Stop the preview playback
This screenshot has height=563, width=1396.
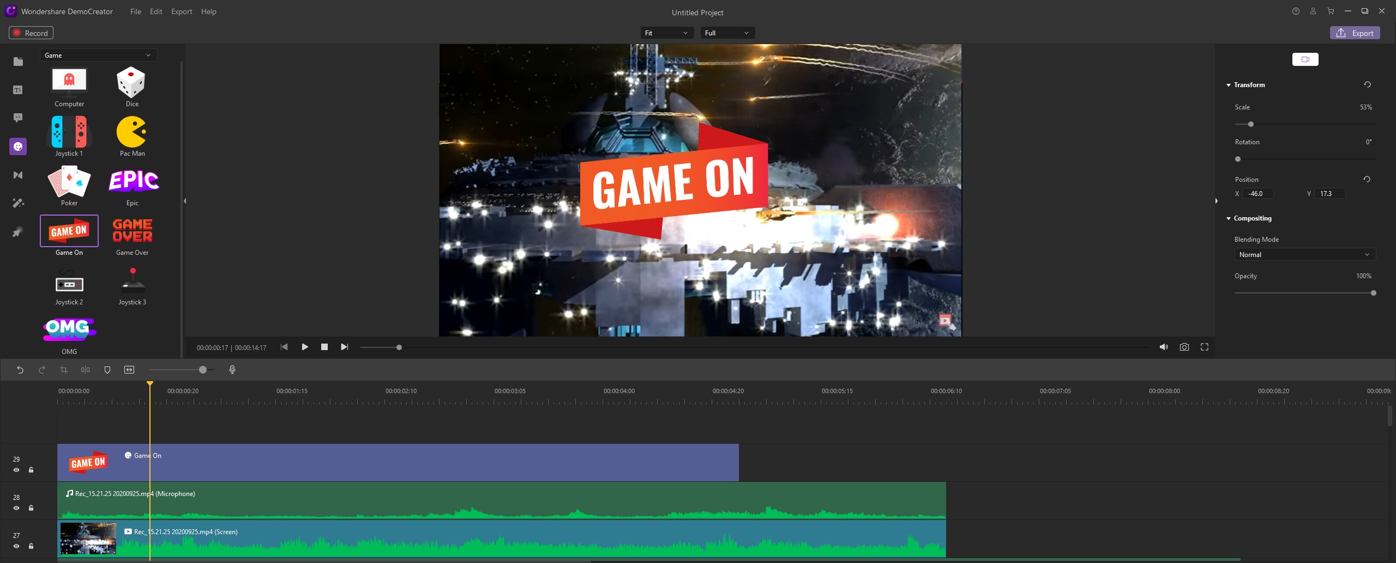[x=324, y=347]
